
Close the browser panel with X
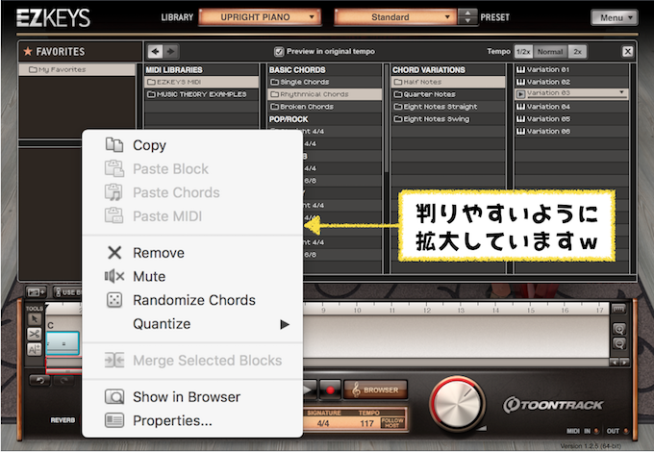click(x=627, y=51)
